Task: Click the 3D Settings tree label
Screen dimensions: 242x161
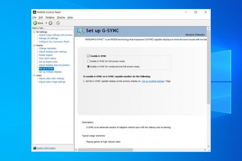Action: (x=42, y=32)
